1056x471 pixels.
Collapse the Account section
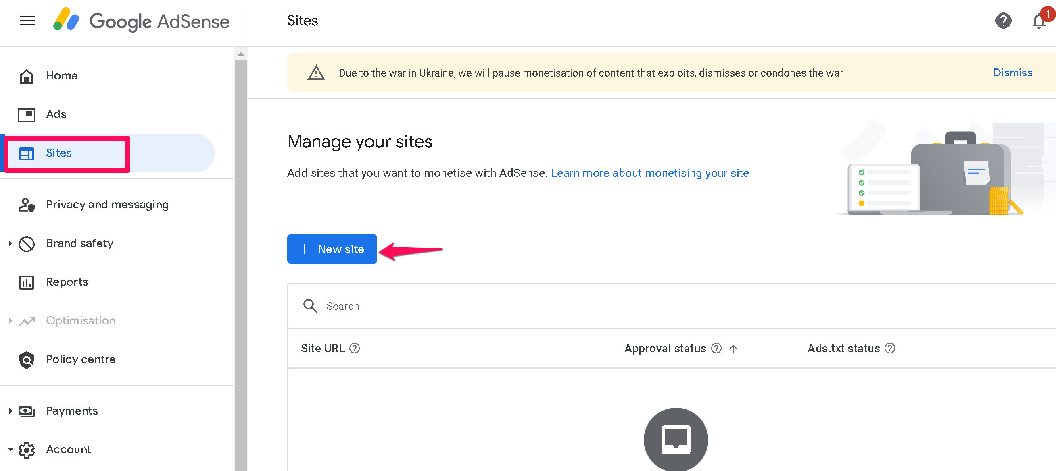[x=10, y=450]
